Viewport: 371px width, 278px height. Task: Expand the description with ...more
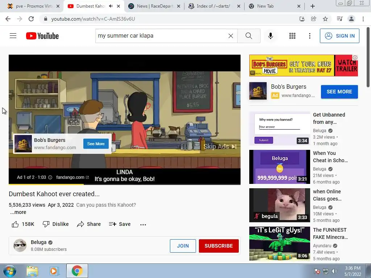pyautogui.click(x=18, y=212)
